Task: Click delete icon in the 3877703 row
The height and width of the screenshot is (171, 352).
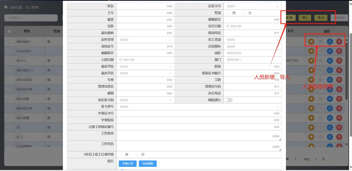Action: pyautogui.click(x=339, y=60)
